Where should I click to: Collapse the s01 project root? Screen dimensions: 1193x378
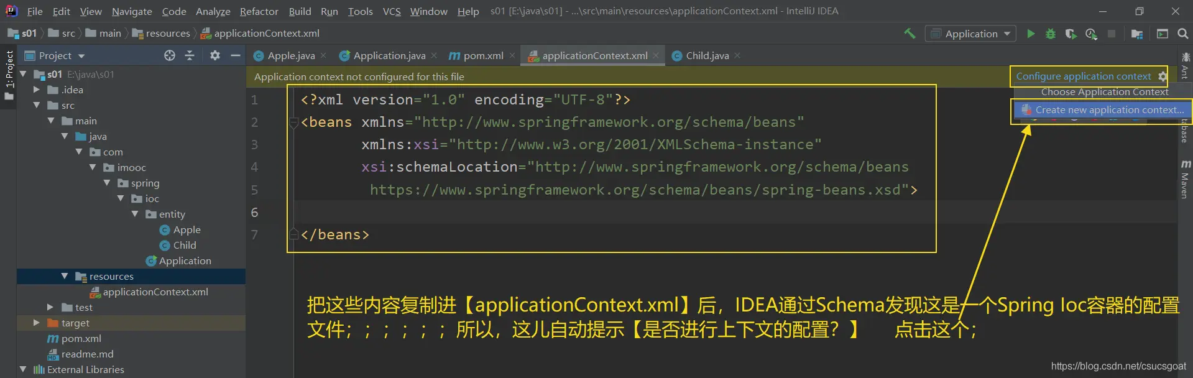(24, 74)
